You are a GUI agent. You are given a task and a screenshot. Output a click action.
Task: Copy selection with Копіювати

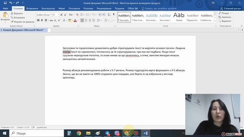pos(18,18)
